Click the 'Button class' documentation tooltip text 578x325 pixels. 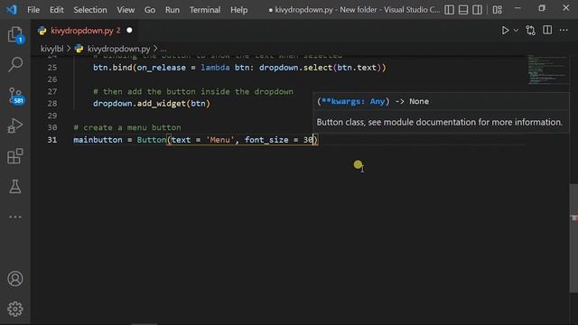(x=440, y=122)
